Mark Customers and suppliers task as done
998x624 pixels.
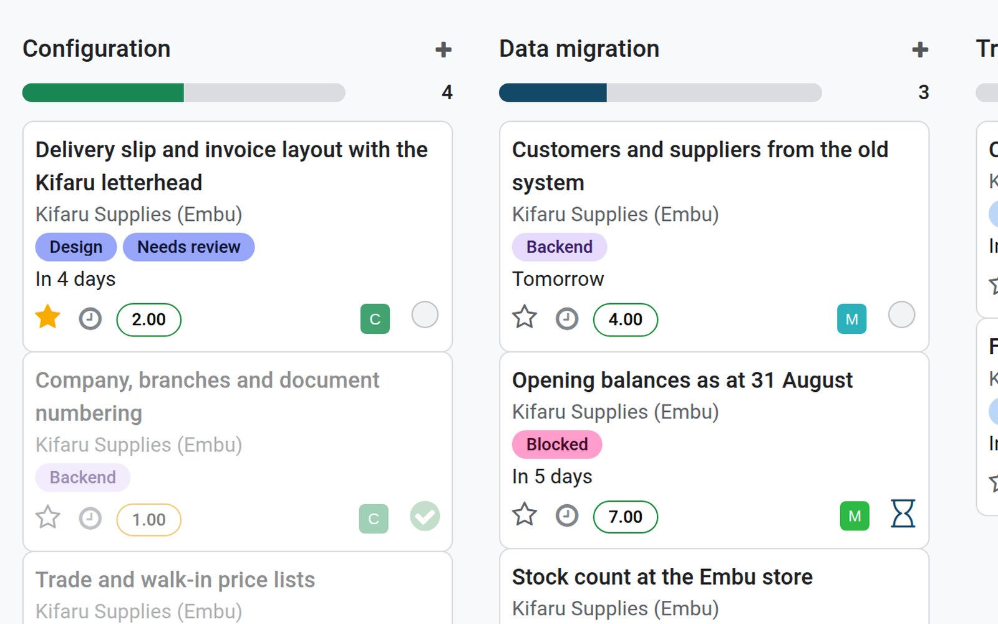tap(901, 315)
